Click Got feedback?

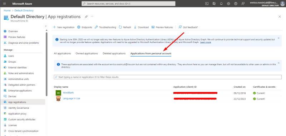188,27
